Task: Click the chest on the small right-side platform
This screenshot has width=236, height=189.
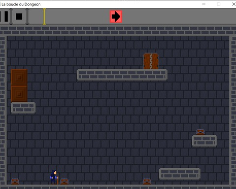Action: tap(201, 132)
